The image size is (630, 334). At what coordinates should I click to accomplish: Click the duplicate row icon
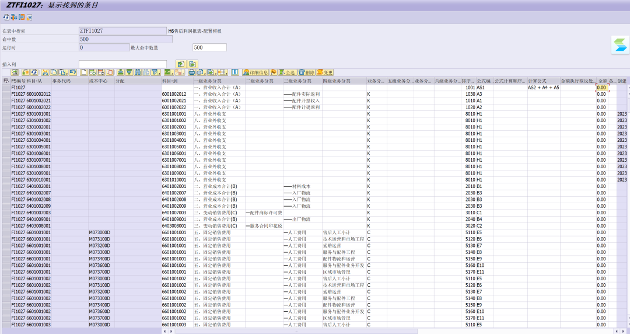coord(110,72)
